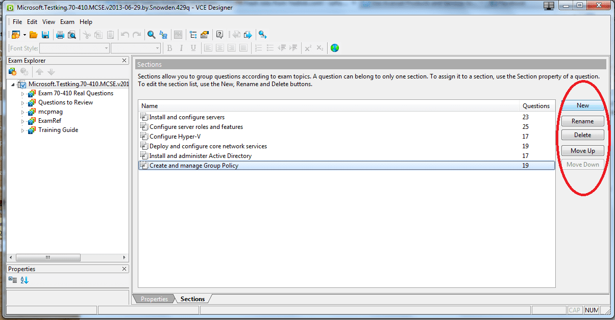The width and height of the screenshot is (615, 320).
Task: Open the Exam menu
Action: (x=67, y=22)
